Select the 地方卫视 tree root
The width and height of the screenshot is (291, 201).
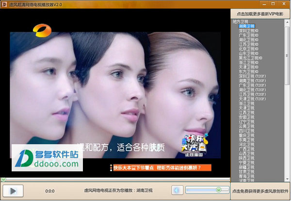click(241, 22)
